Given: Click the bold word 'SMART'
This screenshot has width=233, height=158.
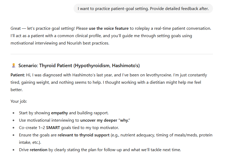Looking at the screenshot, I should pos(53,128).
